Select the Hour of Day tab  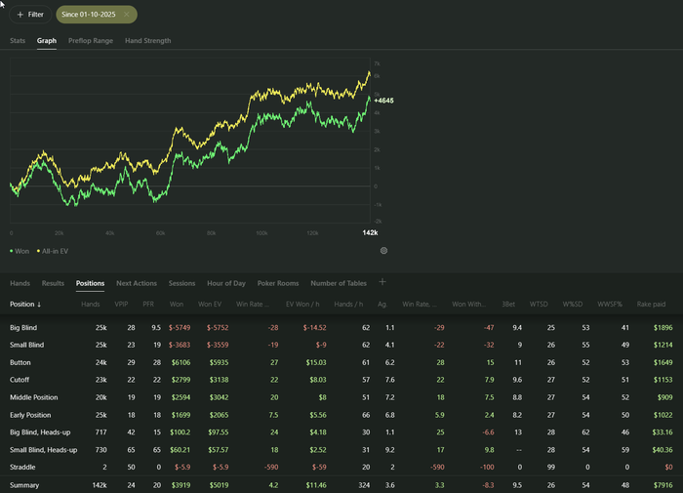226,283
